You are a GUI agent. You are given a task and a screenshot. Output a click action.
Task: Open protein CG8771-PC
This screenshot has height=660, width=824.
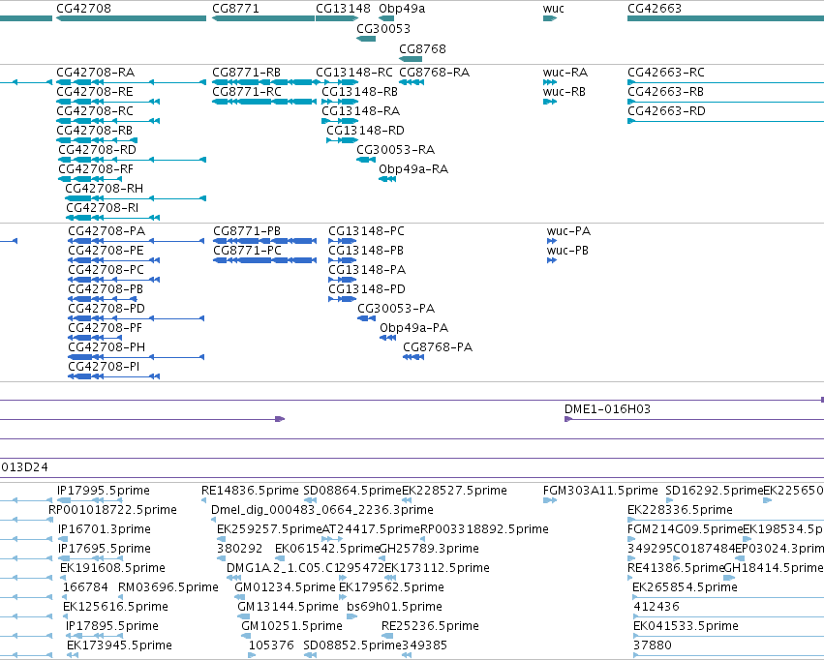(x=248, y=251)
